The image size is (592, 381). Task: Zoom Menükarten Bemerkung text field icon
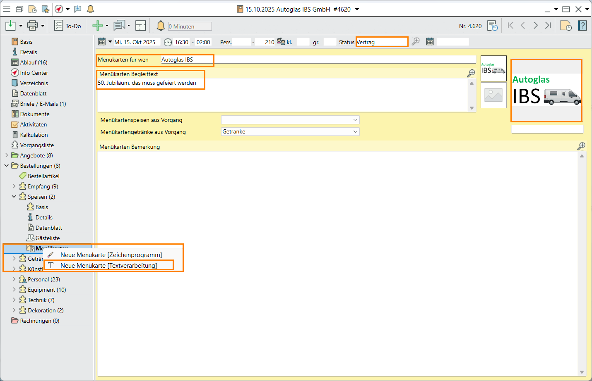(581, 146)
